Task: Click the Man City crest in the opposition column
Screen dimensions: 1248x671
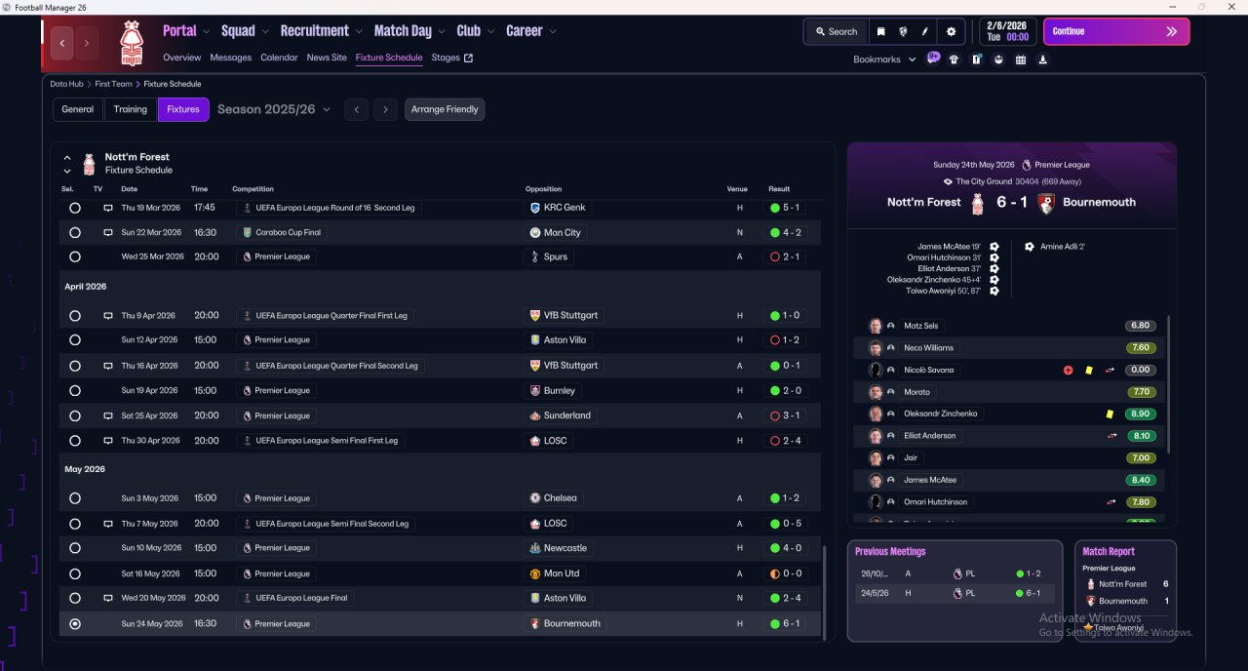Action: [535, 233]
